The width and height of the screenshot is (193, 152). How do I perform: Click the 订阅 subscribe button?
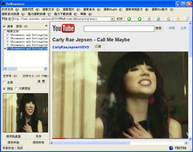(98, 47)
